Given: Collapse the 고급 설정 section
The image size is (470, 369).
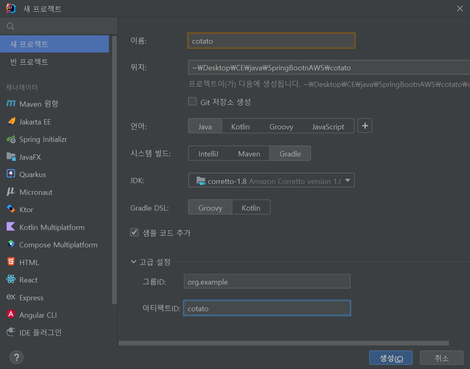Looking at the screenshot, I should pos(134,261).
